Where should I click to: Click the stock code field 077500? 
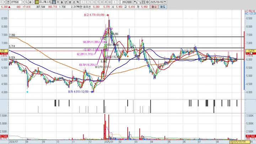(x=16, y=2)
